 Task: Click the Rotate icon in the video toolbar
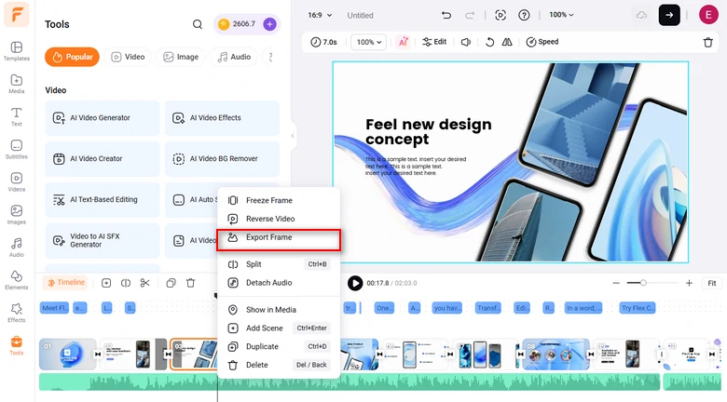[489, 42]
